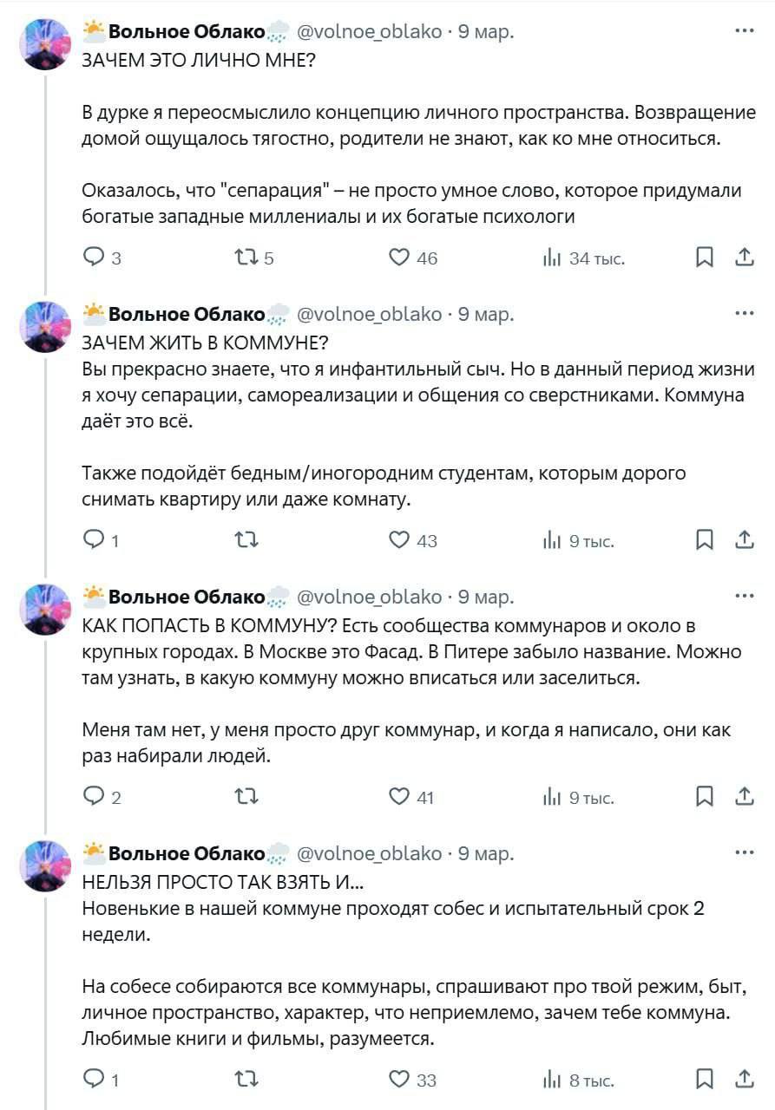
Task: Share the 'ЗАЧЕМ ЖИТЬ В КОММУНЕ?' tweet
Action: click(x=745, y=539)
